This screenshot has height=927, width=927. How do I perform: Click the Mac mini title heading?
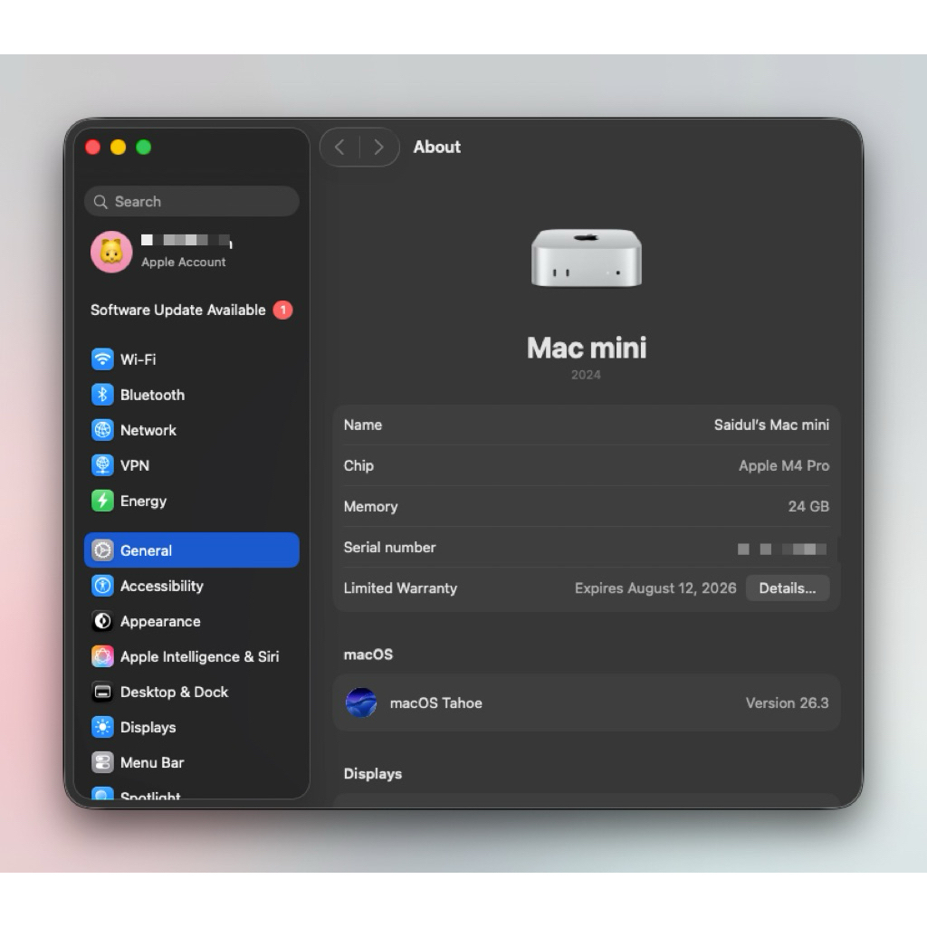point(587,348)
